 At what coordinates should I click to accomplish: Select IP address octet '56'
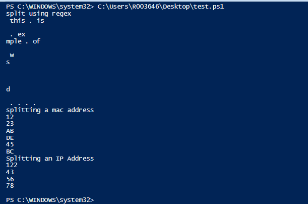(x=10, y=179)
